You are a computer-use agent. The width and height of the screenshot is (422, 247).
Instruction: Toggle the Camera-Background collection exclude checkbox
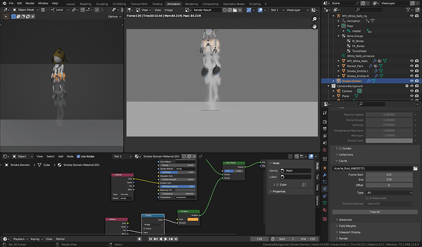[407, 86]
